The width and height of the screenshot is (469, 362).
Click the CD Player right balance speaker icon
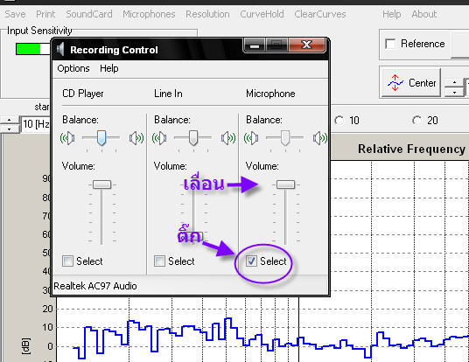click(x=136, y=138)
